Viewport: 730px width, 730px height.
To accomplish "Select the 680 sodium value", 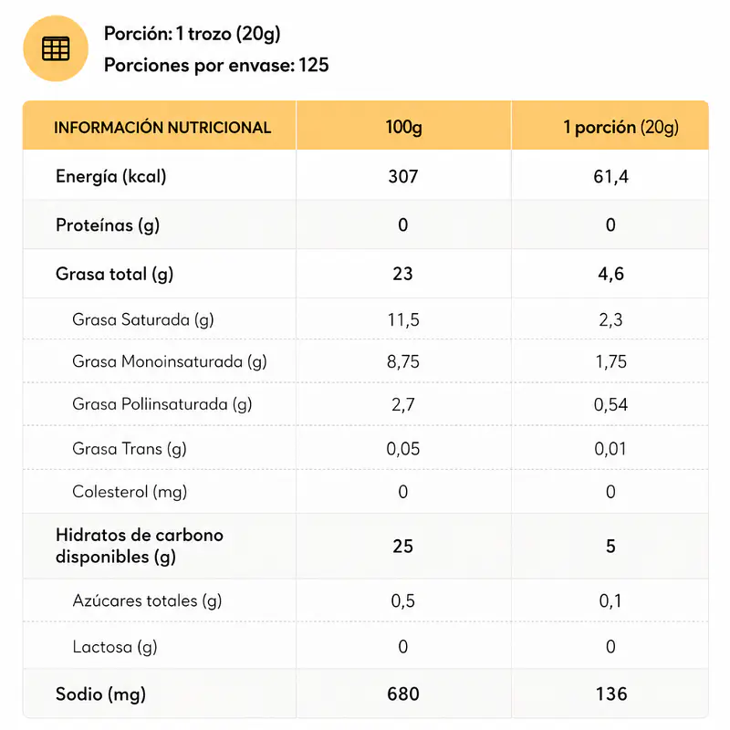I will (x=402, y=694).
